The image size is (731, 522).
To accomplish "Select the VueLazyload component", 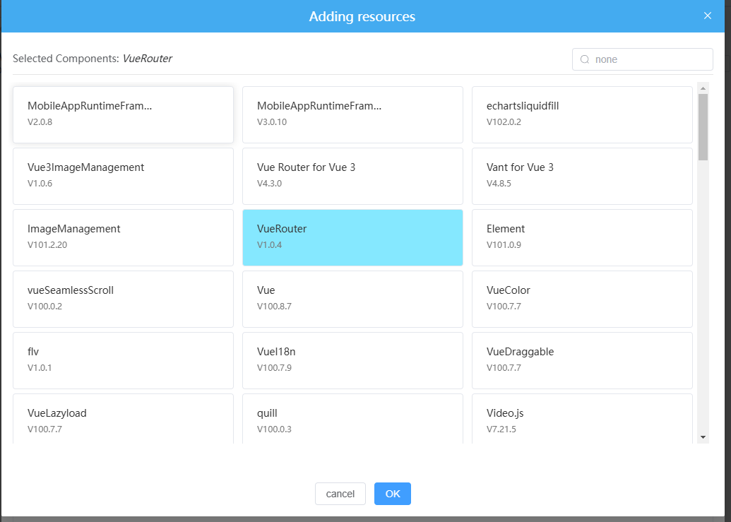I will point(123,419).
